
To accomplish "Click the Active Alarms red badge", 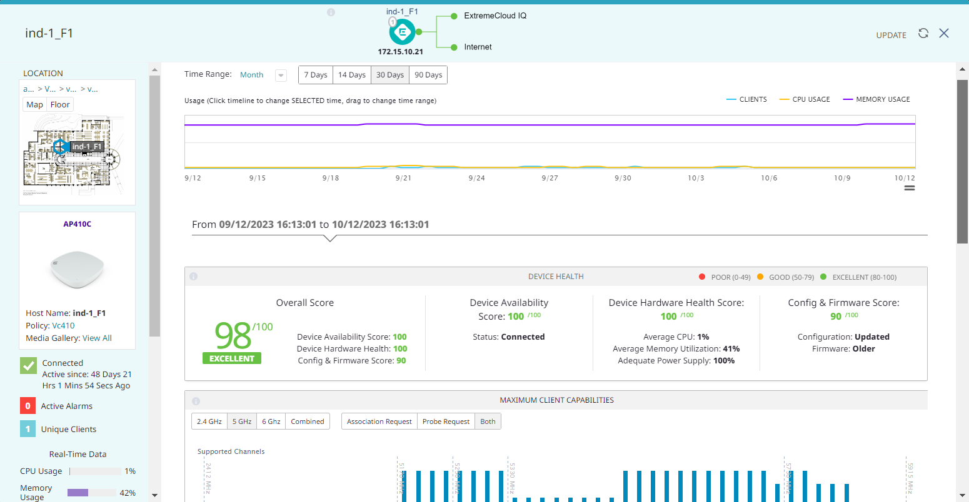I will [x=28, y=405].
